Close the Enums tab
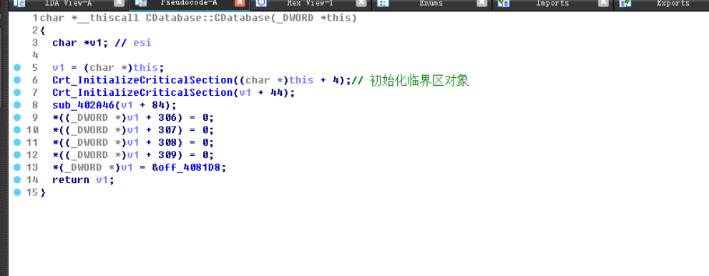709x276 pixels. point(482,3)
